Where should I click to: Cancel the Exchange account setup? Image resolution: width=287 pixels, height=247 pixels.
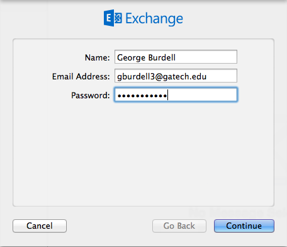pyautogui.click(x=40, y=226)
